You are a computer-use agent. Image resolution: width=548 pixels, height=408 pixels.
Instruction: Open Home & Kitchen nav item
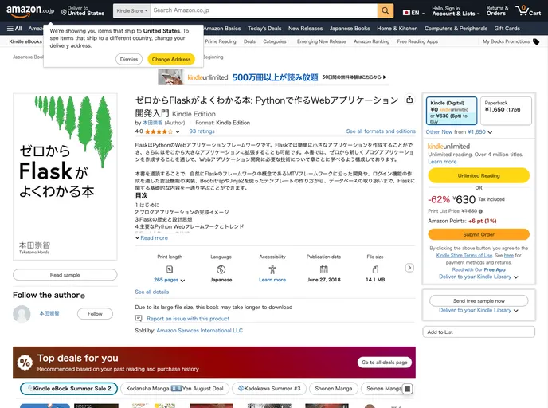[397, 29]
